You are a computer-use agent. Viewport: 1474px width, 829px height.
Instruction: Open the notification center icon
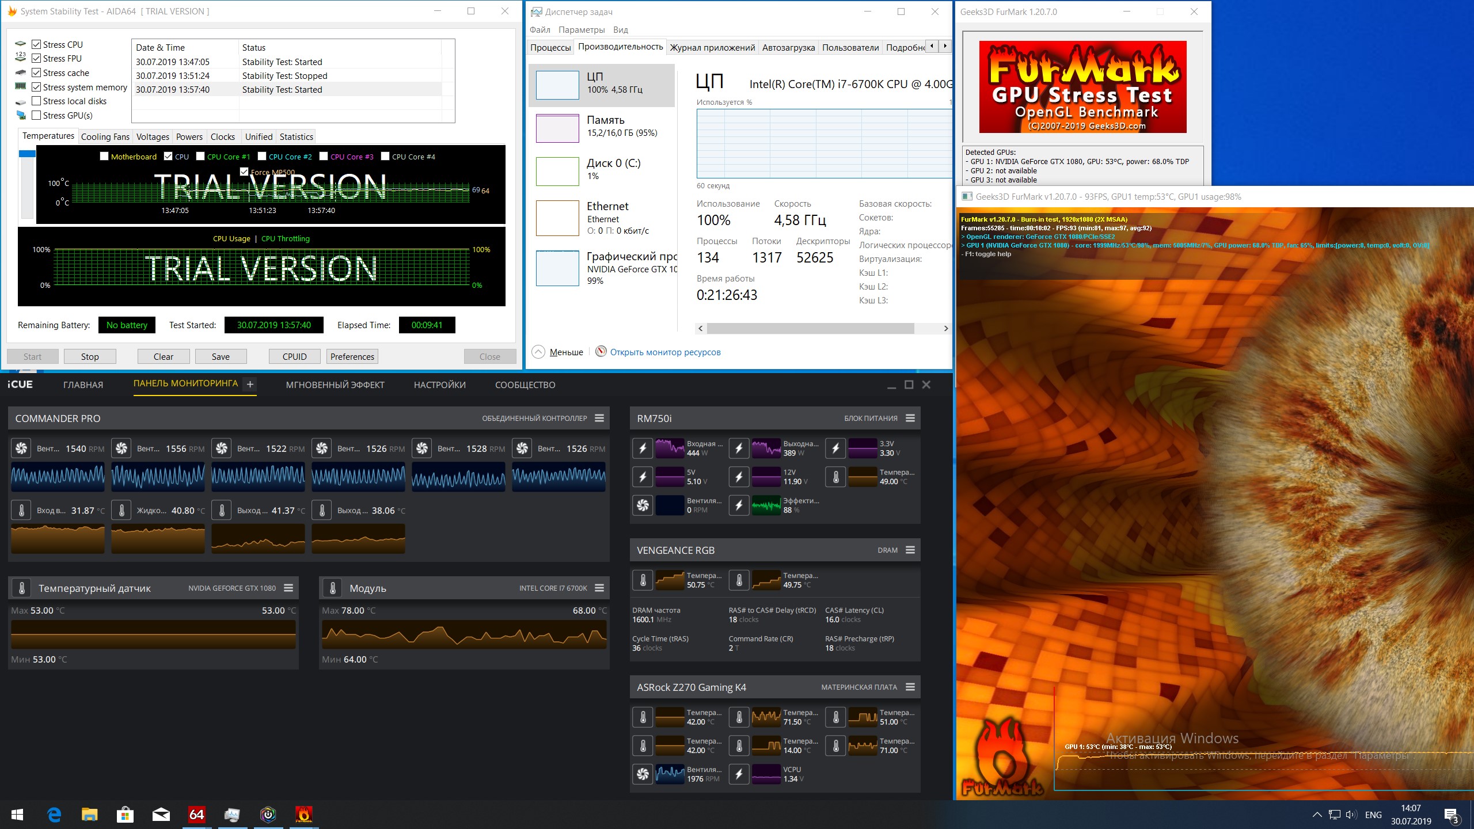[1452, 815]
